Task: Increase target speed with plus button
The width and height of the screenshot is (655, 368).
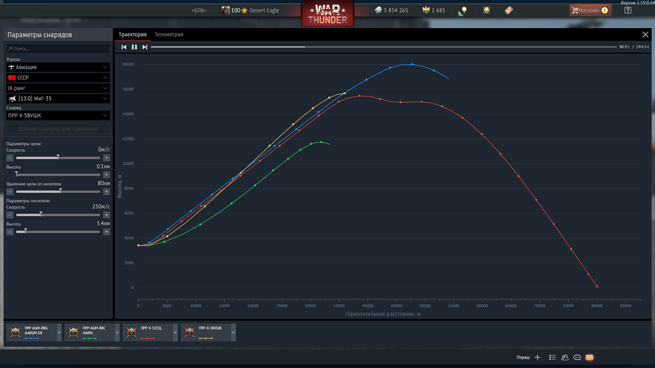Action: [107, 158]
